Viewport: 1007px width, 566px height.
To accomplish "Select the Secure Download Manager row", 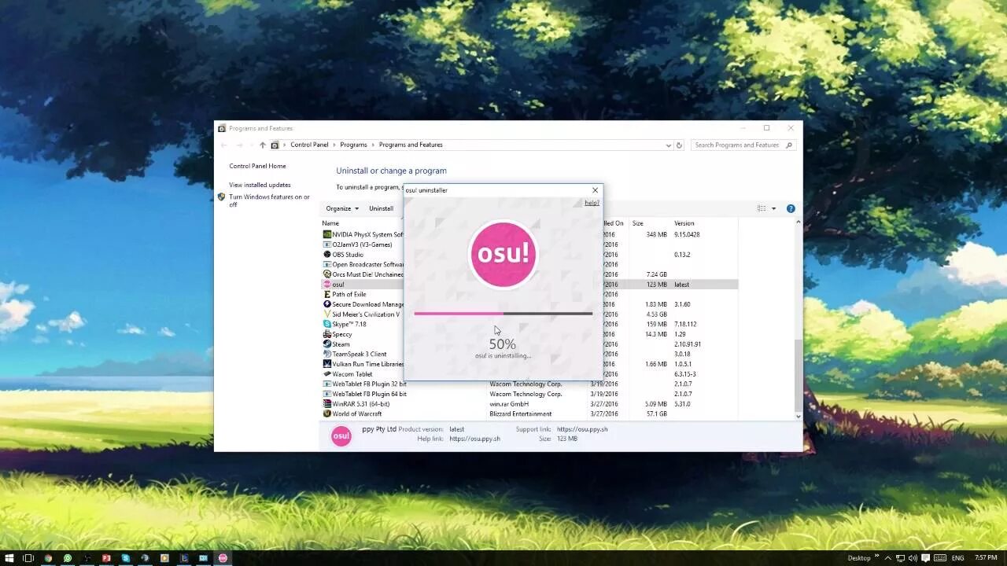I will click(529, 304).
